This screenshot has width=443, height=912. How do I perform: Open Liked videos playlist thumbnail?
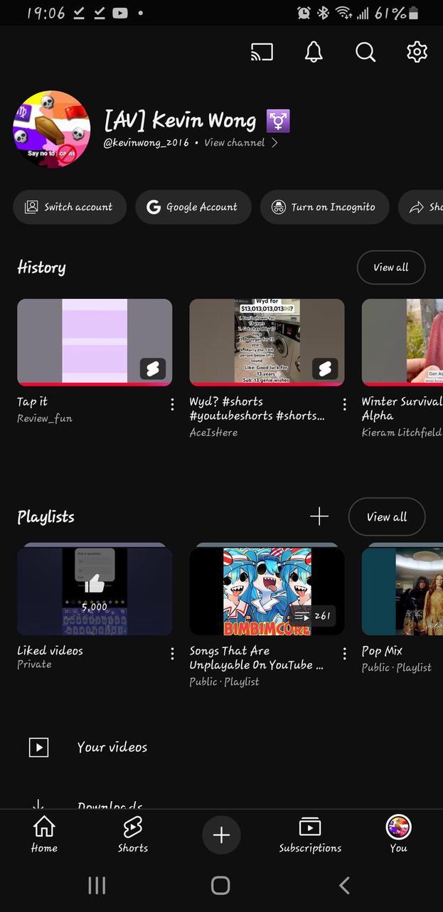pos(95,590)
